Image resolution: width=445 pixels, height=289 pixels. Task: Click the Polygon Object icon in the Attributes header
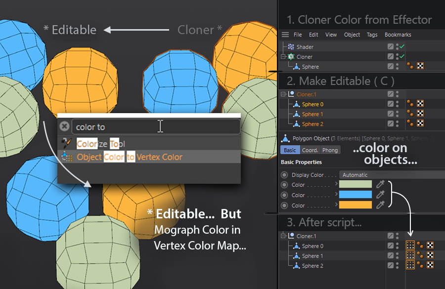[x=285, y=138]
